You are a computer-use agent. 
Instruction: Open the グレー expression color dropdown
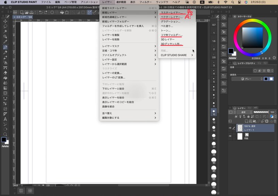click(x=247, y=79)
